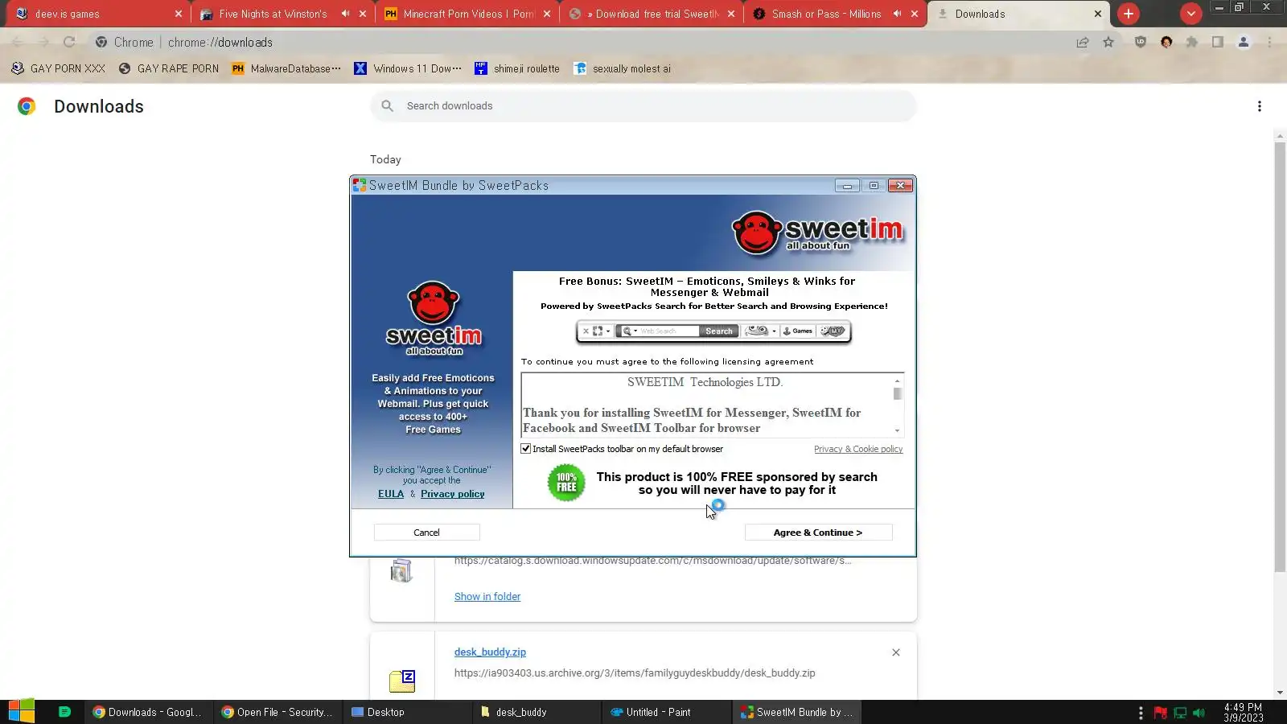Click Show in folder link

pos(487,597)
